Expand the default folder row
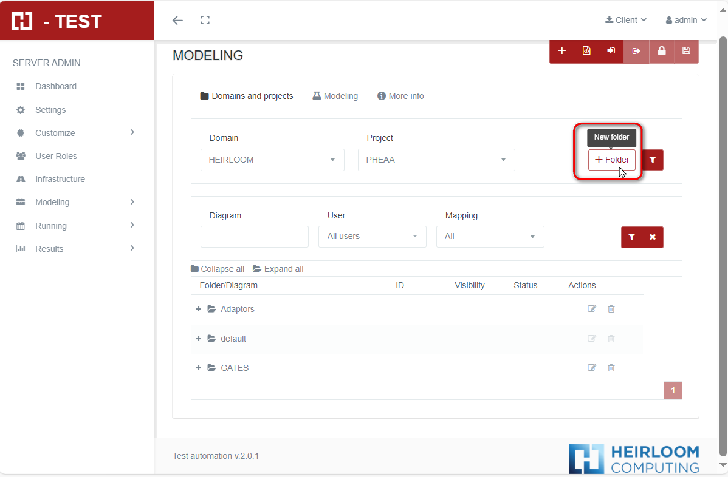Image resolution: width=728 pixels, height=477 pixels. (199, 339)
